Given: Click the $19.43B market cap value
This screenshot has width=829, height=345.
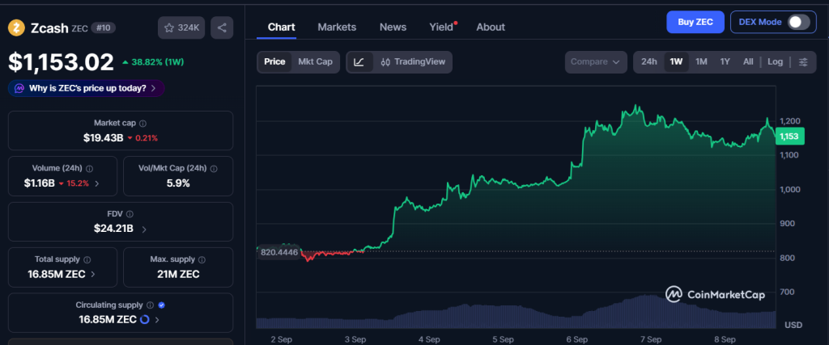Looking at the screenshot, I should click(x=103, y=138).
